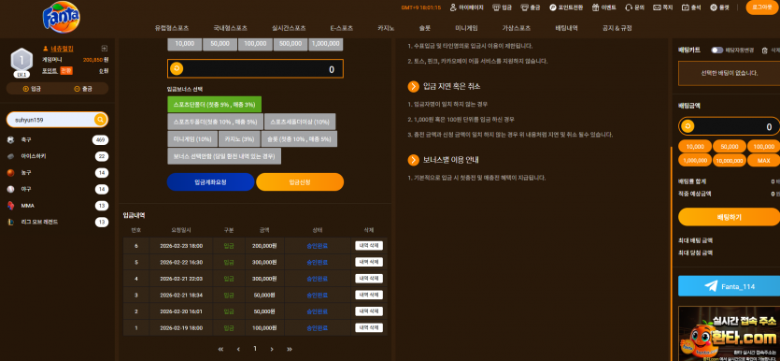Open the 쪽지 envelope messages icon
The height and width of the screenshot is (361, 780).
(657, 7)
